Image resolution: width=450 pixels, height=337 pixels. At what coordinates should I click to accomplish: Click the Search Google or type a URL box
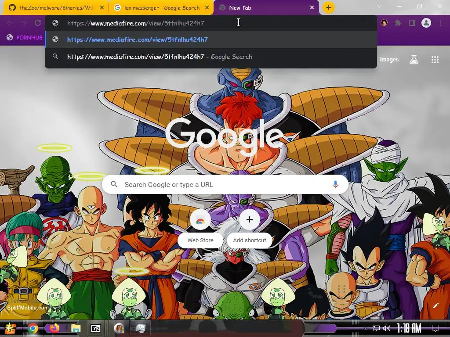(x=225, y=184)
